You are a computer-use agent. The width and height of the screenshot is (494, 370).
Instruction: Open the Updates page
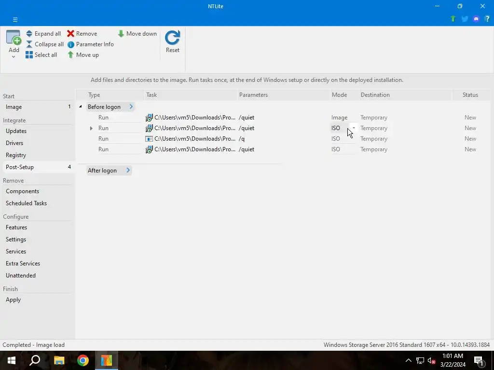(x=38, y=131)
